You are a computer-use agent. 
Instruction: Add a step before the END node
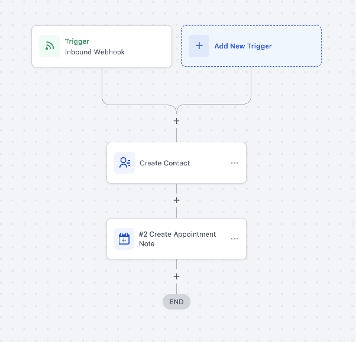coord(176,276)
